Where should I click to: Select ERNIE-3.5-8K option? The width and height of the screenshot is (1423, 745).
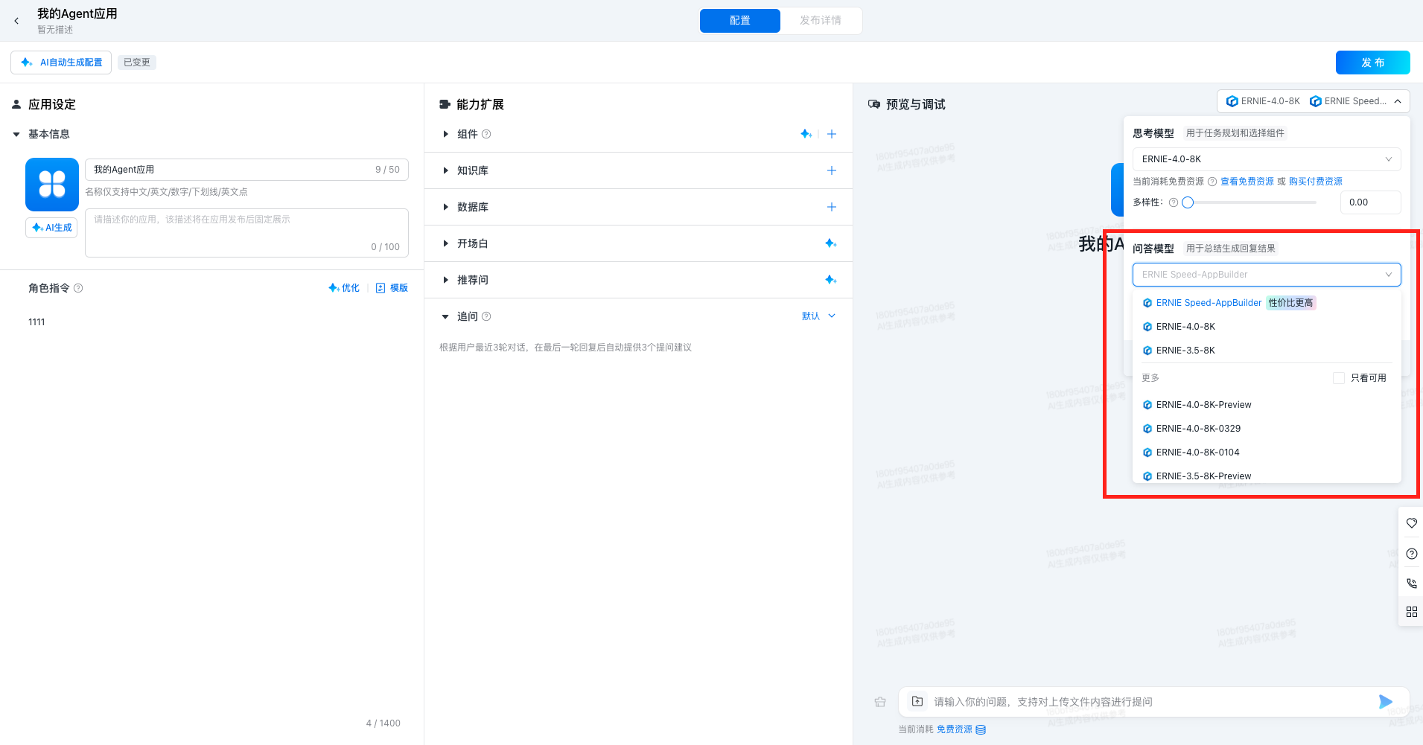1267,351
